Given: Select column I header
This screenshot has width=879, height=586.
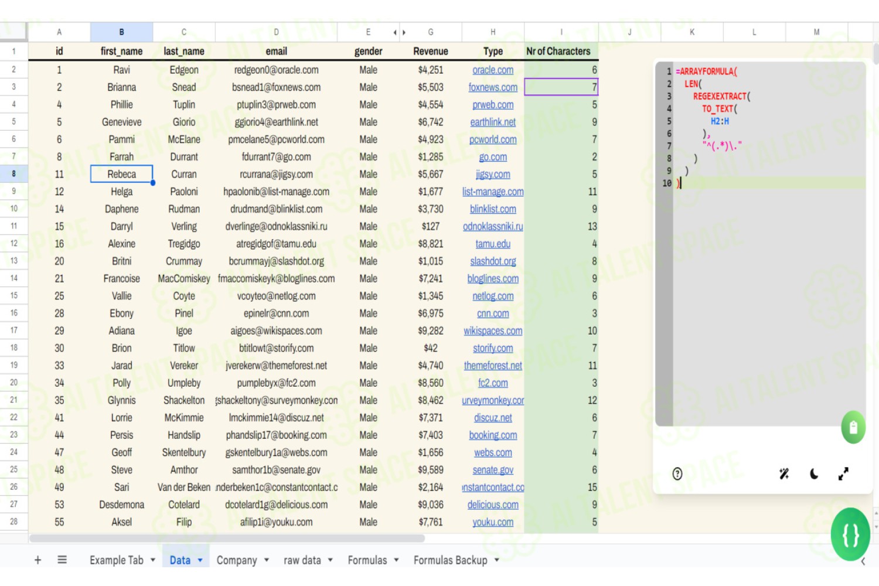Looking at the screenshot, I should coord(561,32).
